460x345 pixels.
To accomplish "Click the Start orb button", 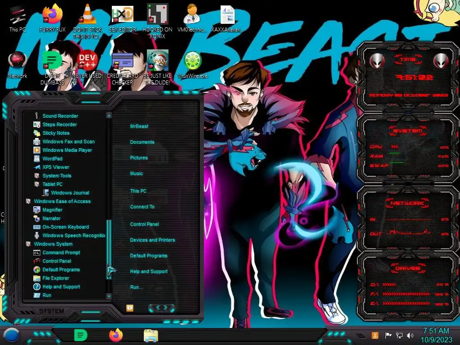I will (x=11, y=336).
